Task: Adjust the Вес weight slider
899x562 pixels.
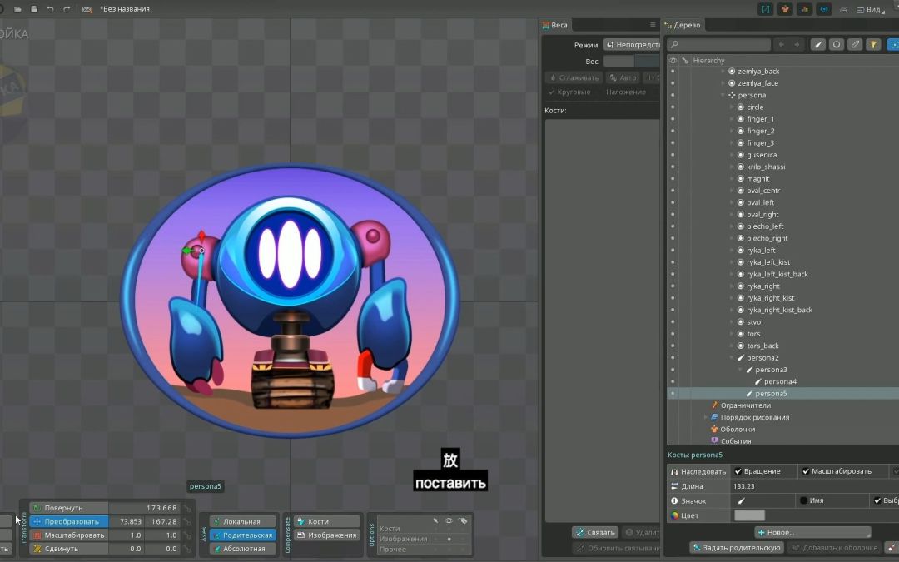Action: (632, 61)
